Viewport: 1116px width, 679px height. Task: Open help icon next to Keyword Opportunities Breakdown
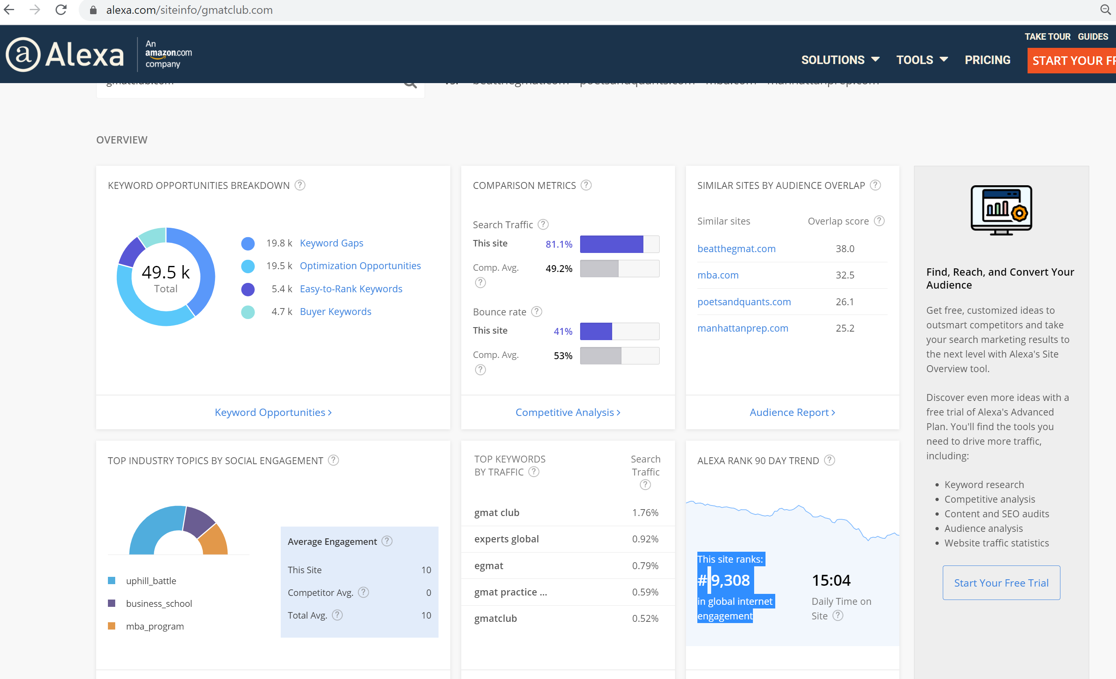[300, 185]
